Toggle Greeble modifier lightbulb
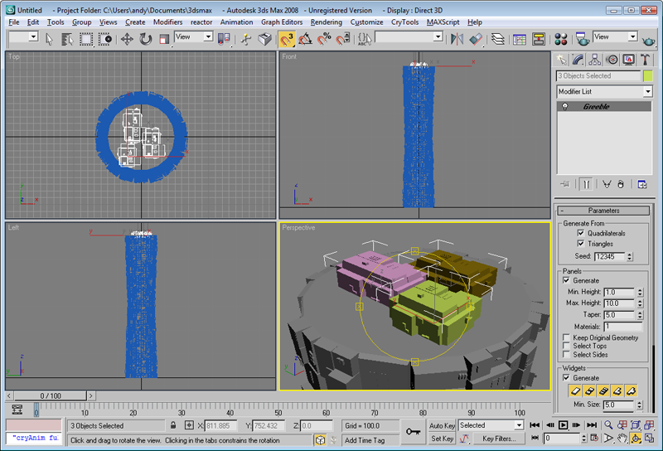The image size is (663, 451). tap(565, 107)
